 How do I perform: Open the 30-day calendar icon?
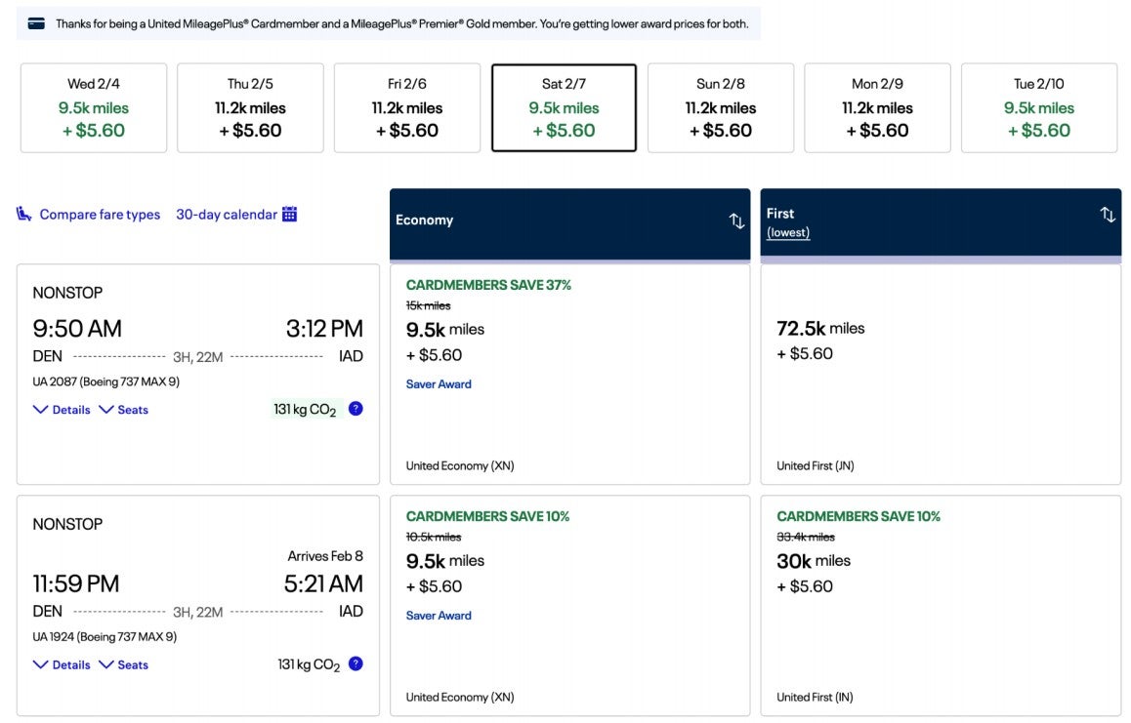(288, 213)
